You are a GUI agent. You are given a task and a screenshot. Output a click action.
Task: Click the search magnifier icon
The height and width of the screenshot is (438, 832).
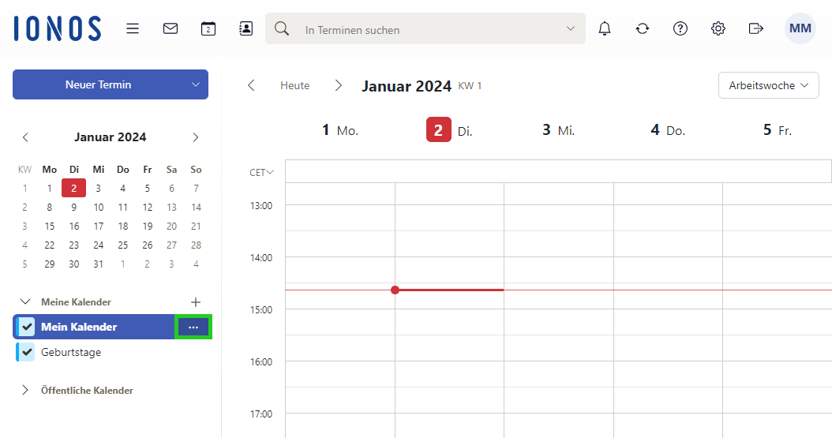tap(282, 28)
